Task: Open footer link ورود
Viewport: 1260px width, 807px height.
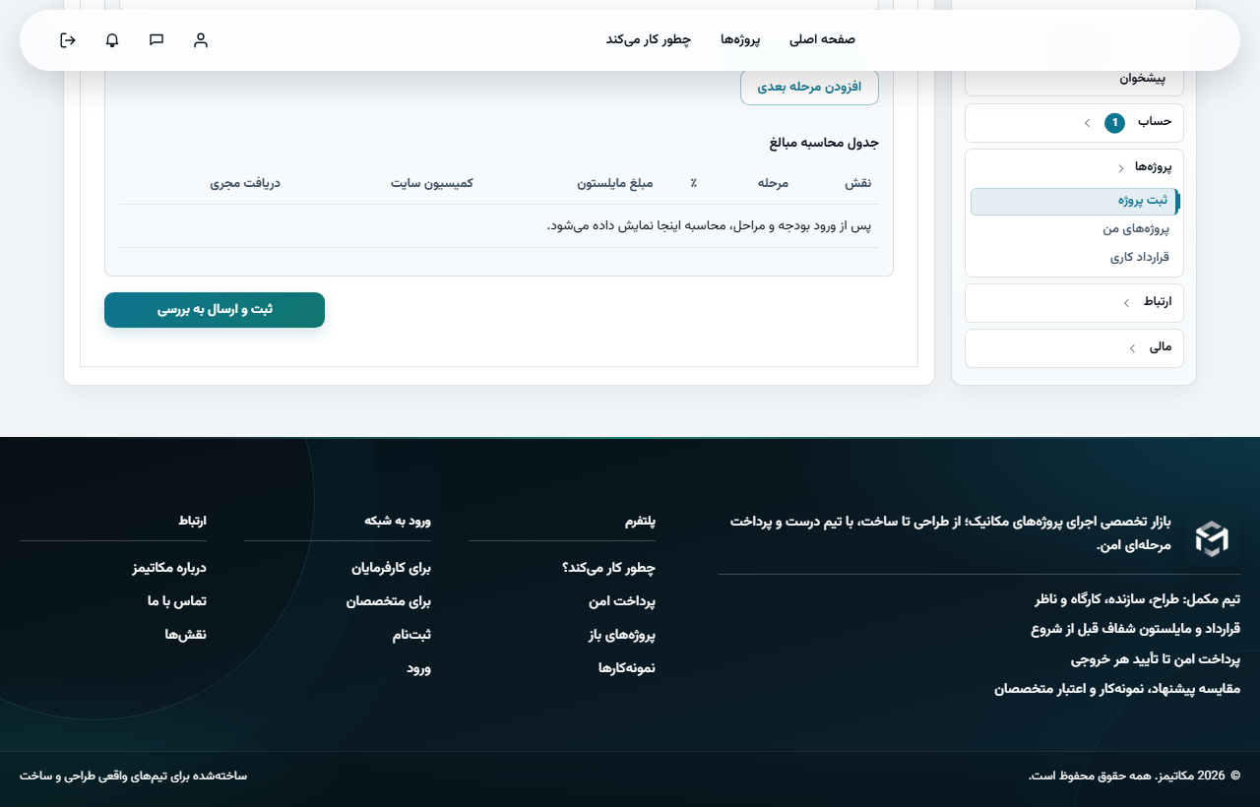Action: [x=419, y=668]
